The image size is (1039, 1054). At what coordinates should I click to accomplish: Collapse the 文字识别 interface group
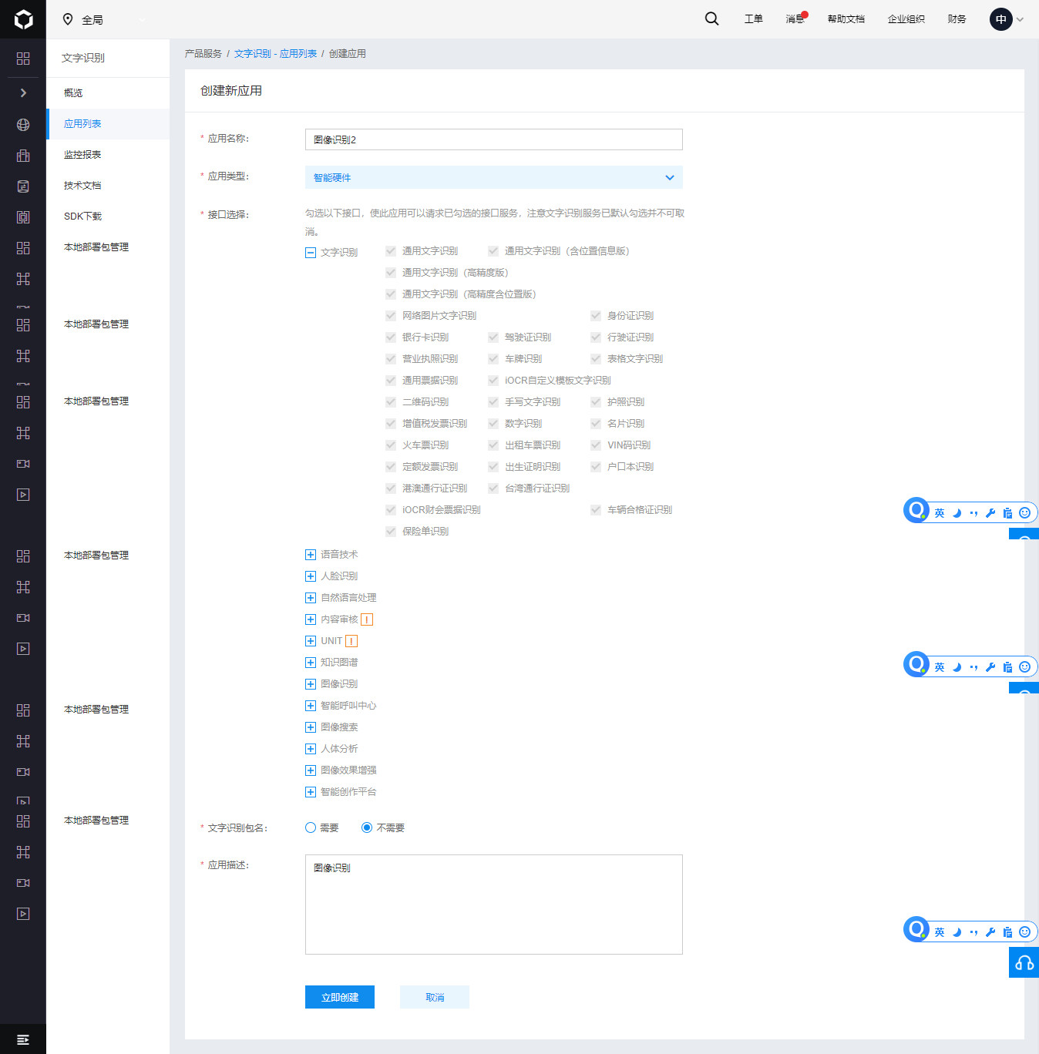point(311,253)
